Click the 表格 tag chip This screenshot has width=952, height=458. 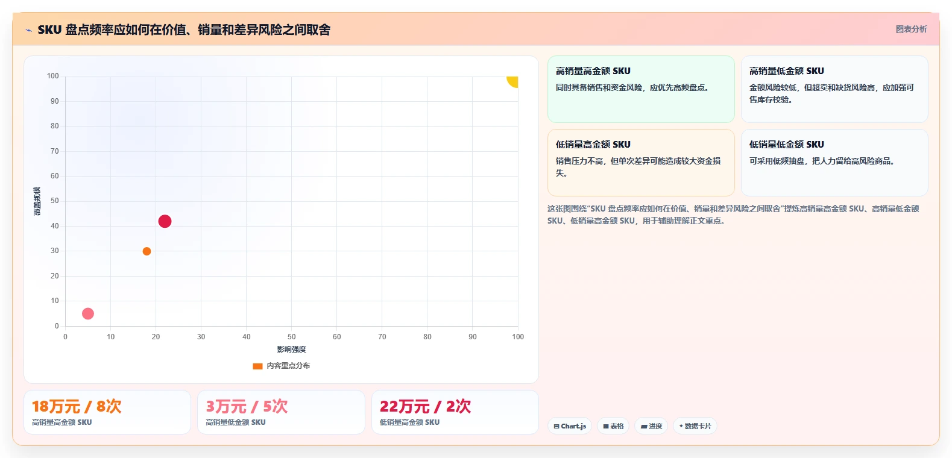[x=613, y=426]
